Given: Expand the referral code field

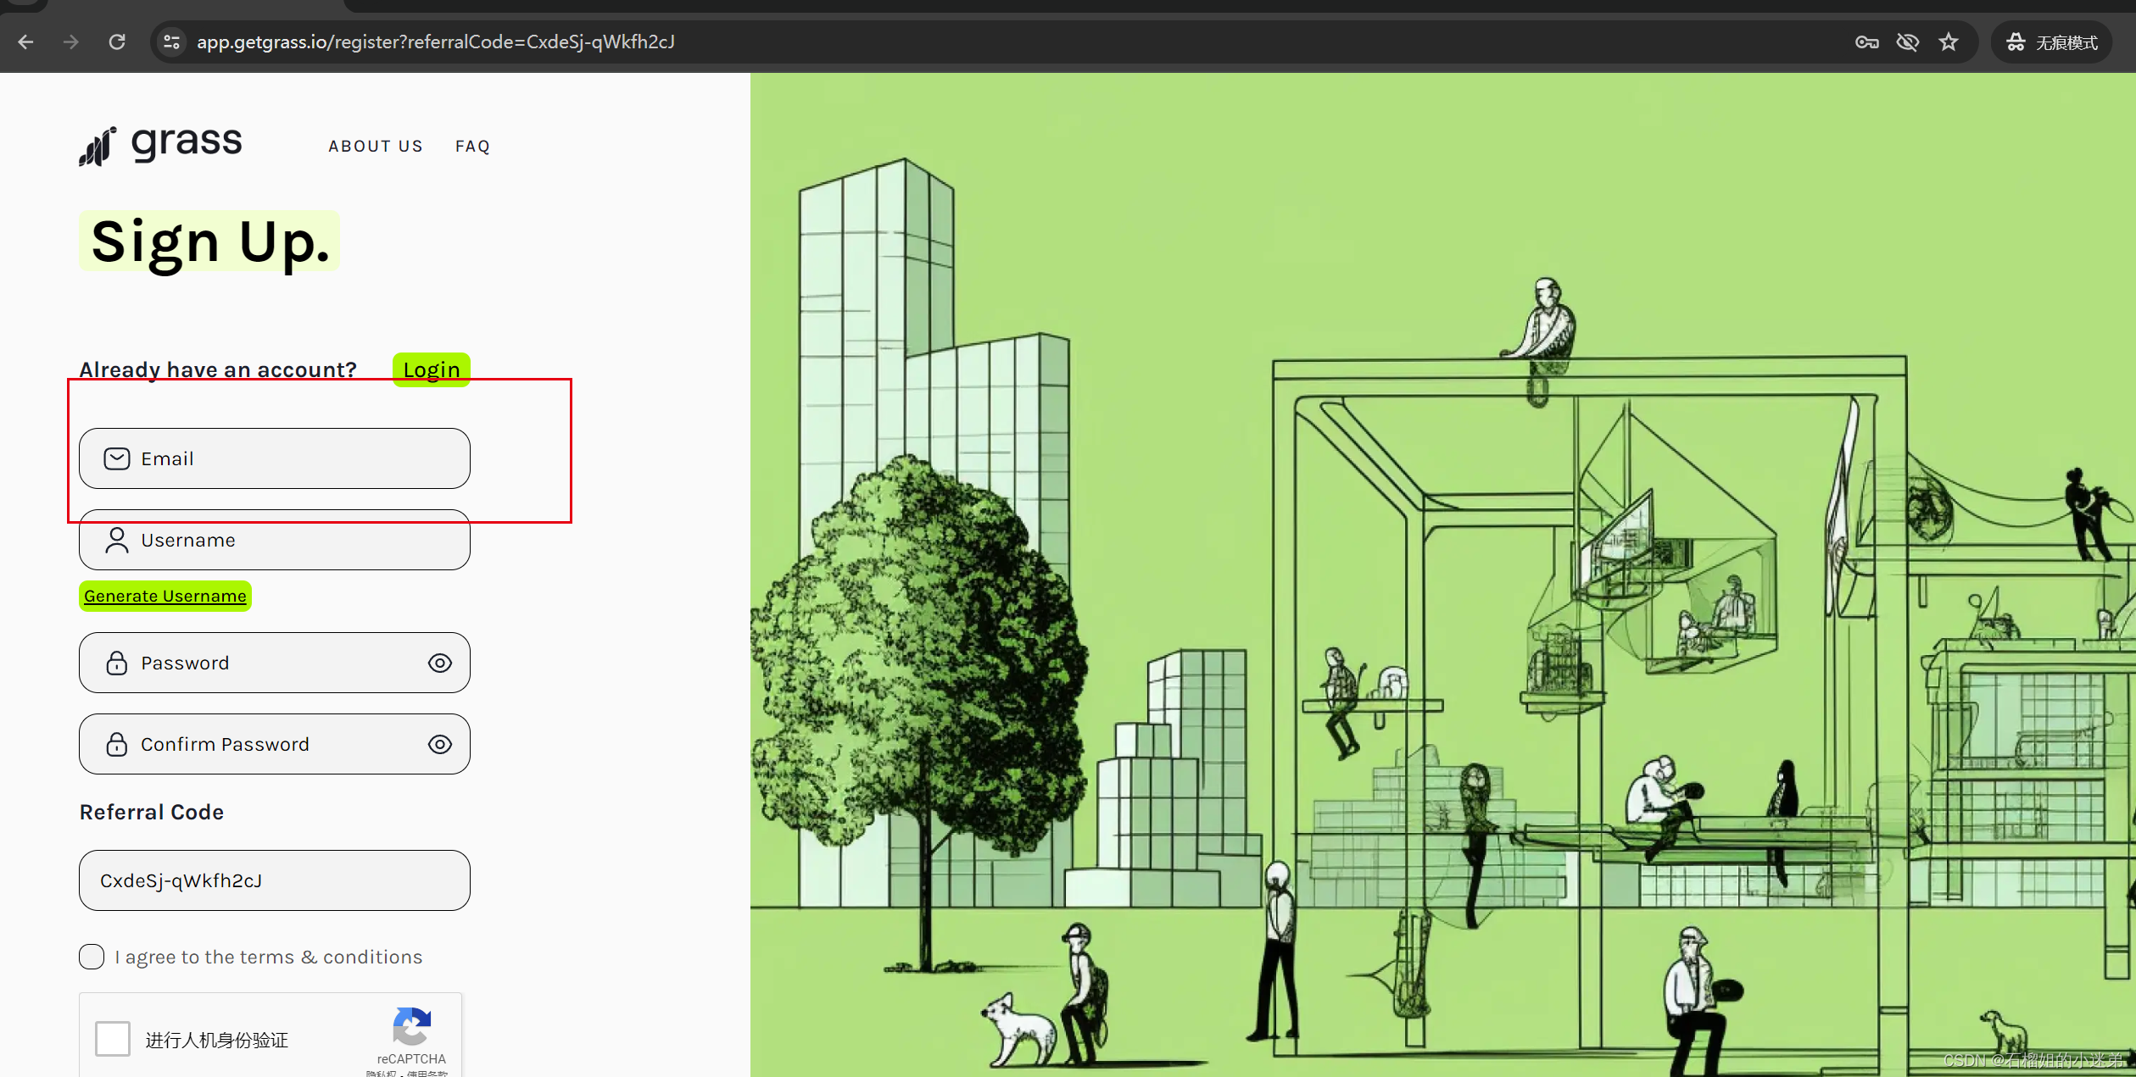Looking at the screenshot, I should pos(275,880).
